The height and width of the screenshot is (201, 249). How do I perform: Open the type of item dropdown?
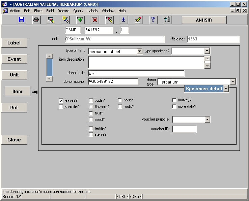[140, 52]
